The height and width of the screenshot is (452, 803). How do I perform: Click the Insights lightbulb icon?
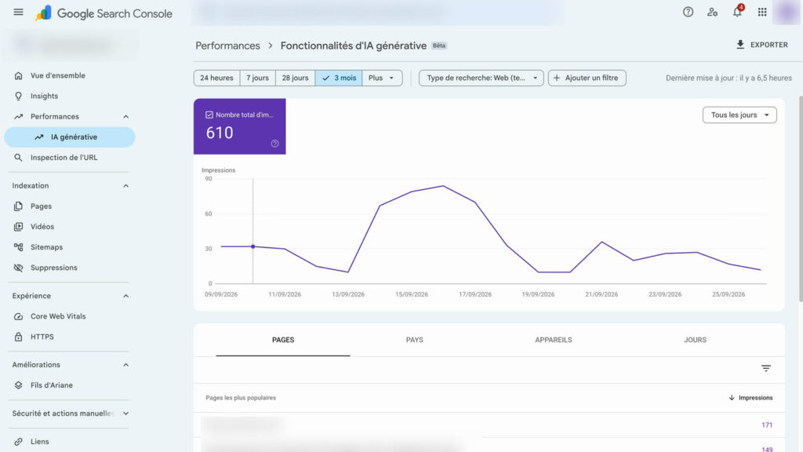(19, 96)
